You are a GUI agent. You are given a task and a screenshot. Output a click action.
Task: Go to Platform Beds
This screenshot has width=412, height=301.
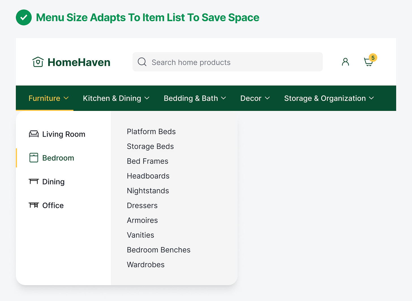pos(151,132)
